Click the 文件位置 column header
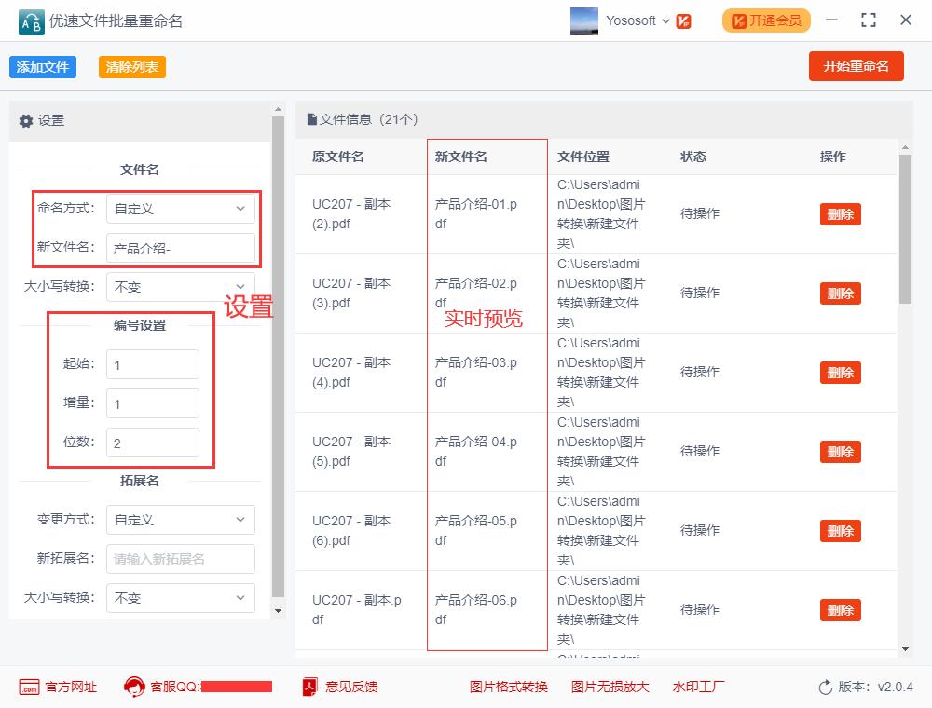932x708 pixels. coord(583,157)
